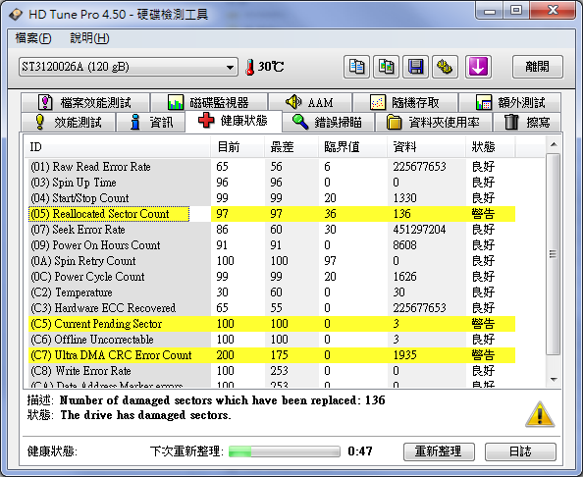Click the 離開 exit button
This screenshot has width=583, height=477.
538,67
